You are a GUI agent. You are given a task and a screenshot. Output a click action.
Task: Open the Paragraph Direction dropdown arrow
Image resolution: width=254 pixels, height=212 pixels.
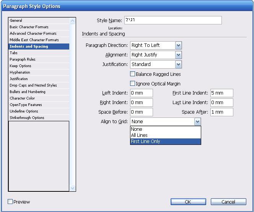click(x=179, y=45)
